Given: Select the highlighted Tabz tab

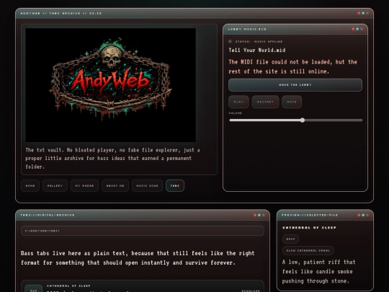Looking at the screenshot, I should tap(175, 185).
